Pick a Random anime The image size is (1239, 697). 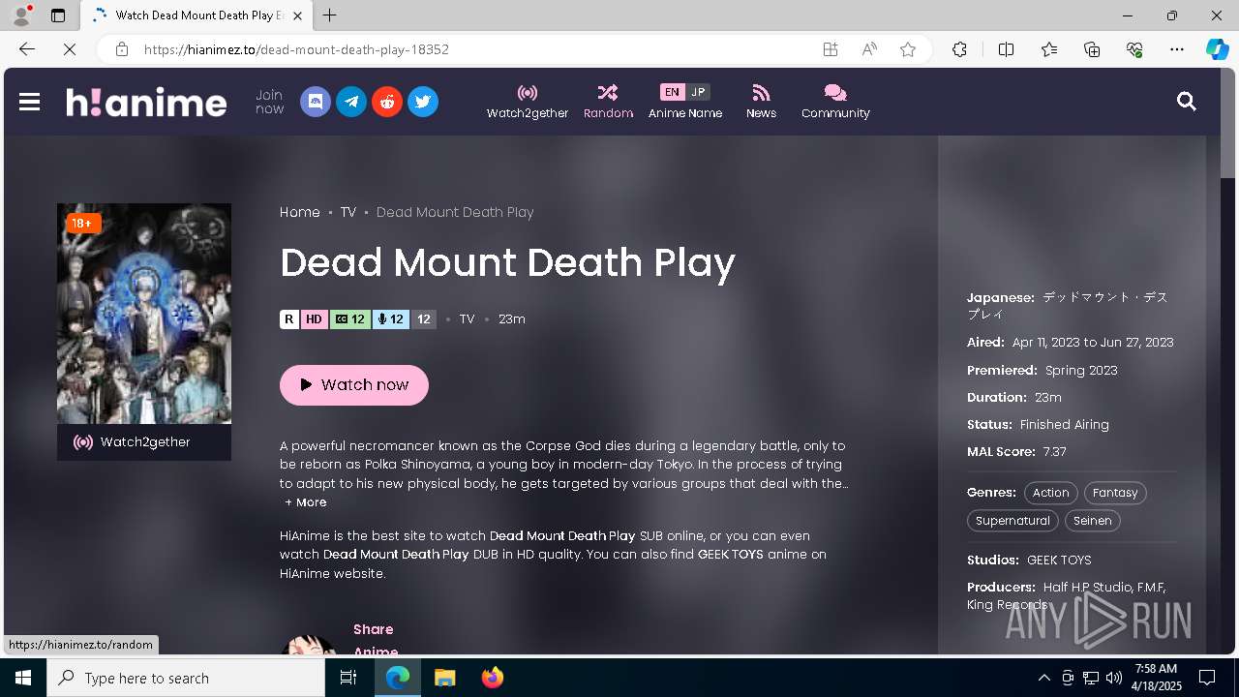pos(608,102)
